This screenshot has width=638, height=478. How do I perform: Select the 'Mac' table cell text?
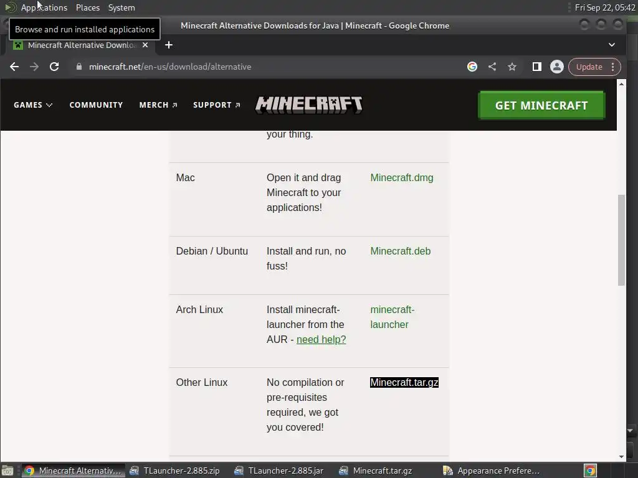185,177
